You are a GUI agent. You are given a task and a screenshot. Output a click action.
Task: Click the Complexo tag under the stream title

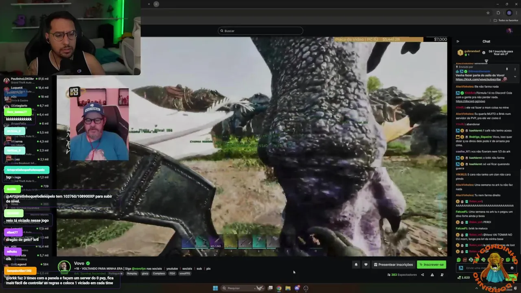[x=159, y=273]
